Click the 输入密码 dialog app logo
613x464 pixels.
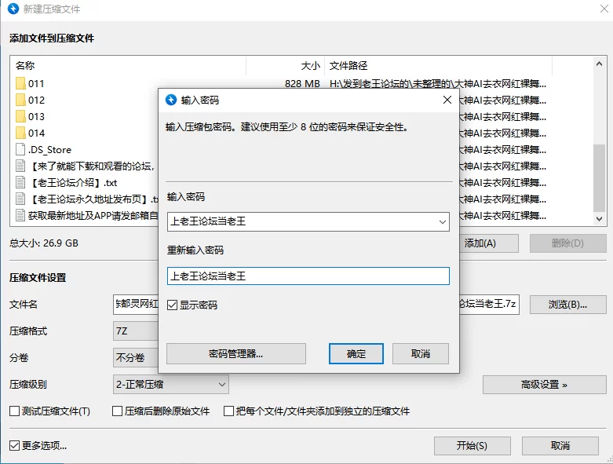(171, 100)
